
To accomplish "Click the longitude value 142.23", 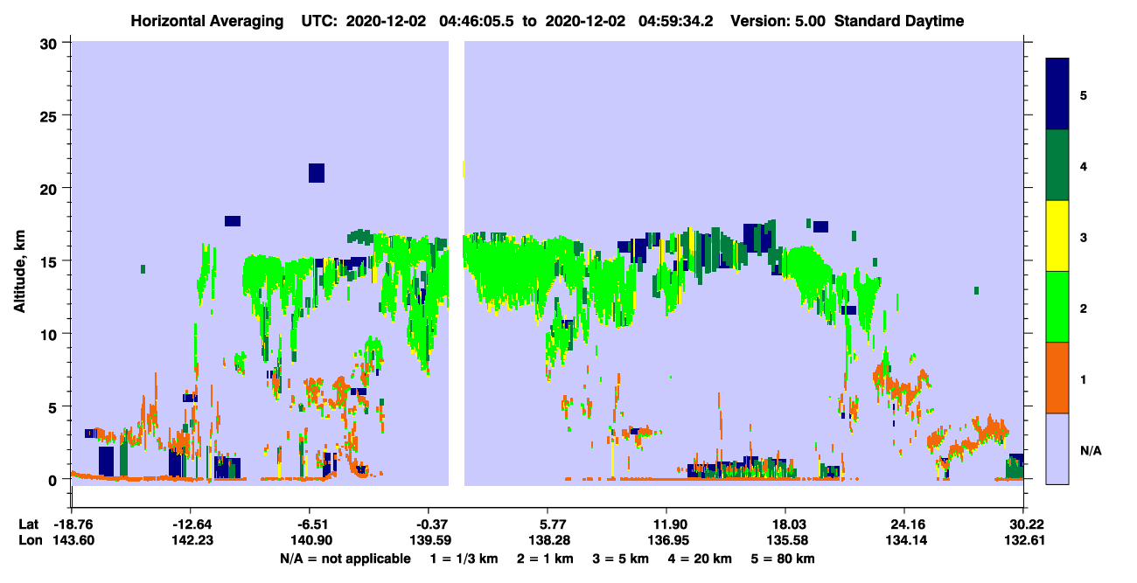I will (x=191, y=540).
